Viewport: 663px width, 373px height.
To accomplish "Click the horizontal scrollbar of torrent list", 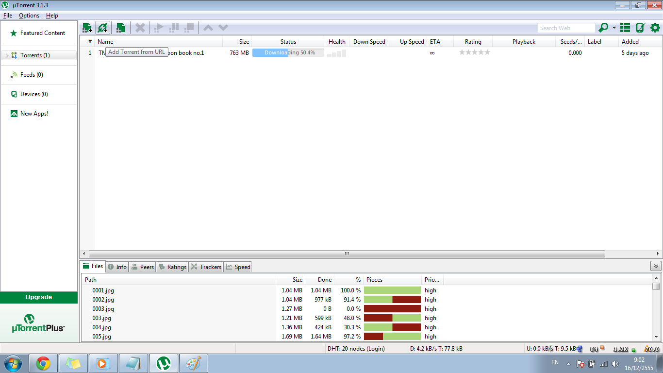I will pyautogui.click(x=347, y=254).
